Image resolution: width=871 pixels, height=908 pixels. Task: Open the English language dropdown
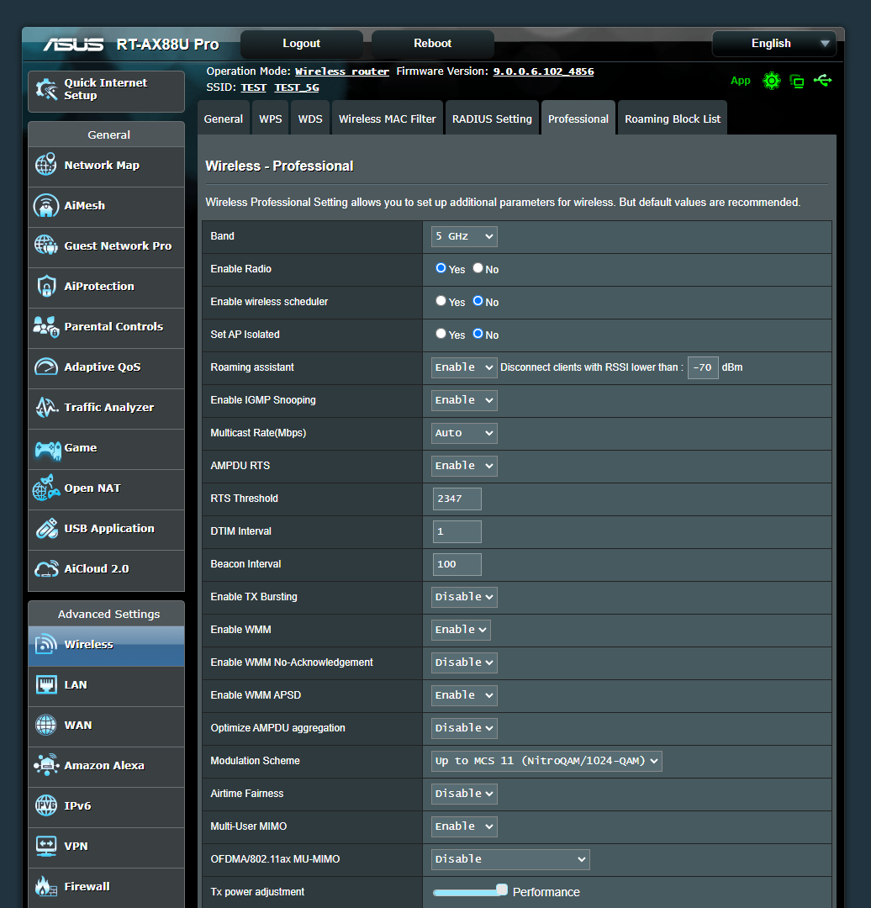point(773,44)
